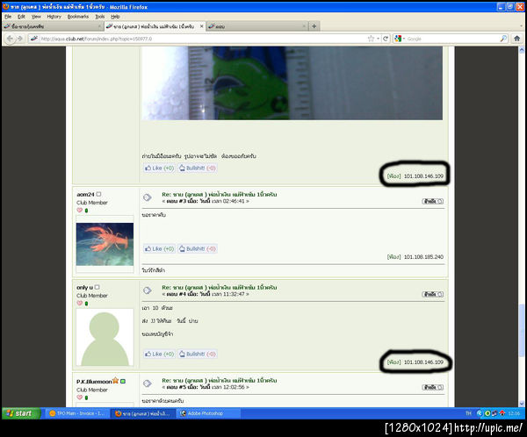
Task: Open only u's user profile link
Action: (84, 287)
